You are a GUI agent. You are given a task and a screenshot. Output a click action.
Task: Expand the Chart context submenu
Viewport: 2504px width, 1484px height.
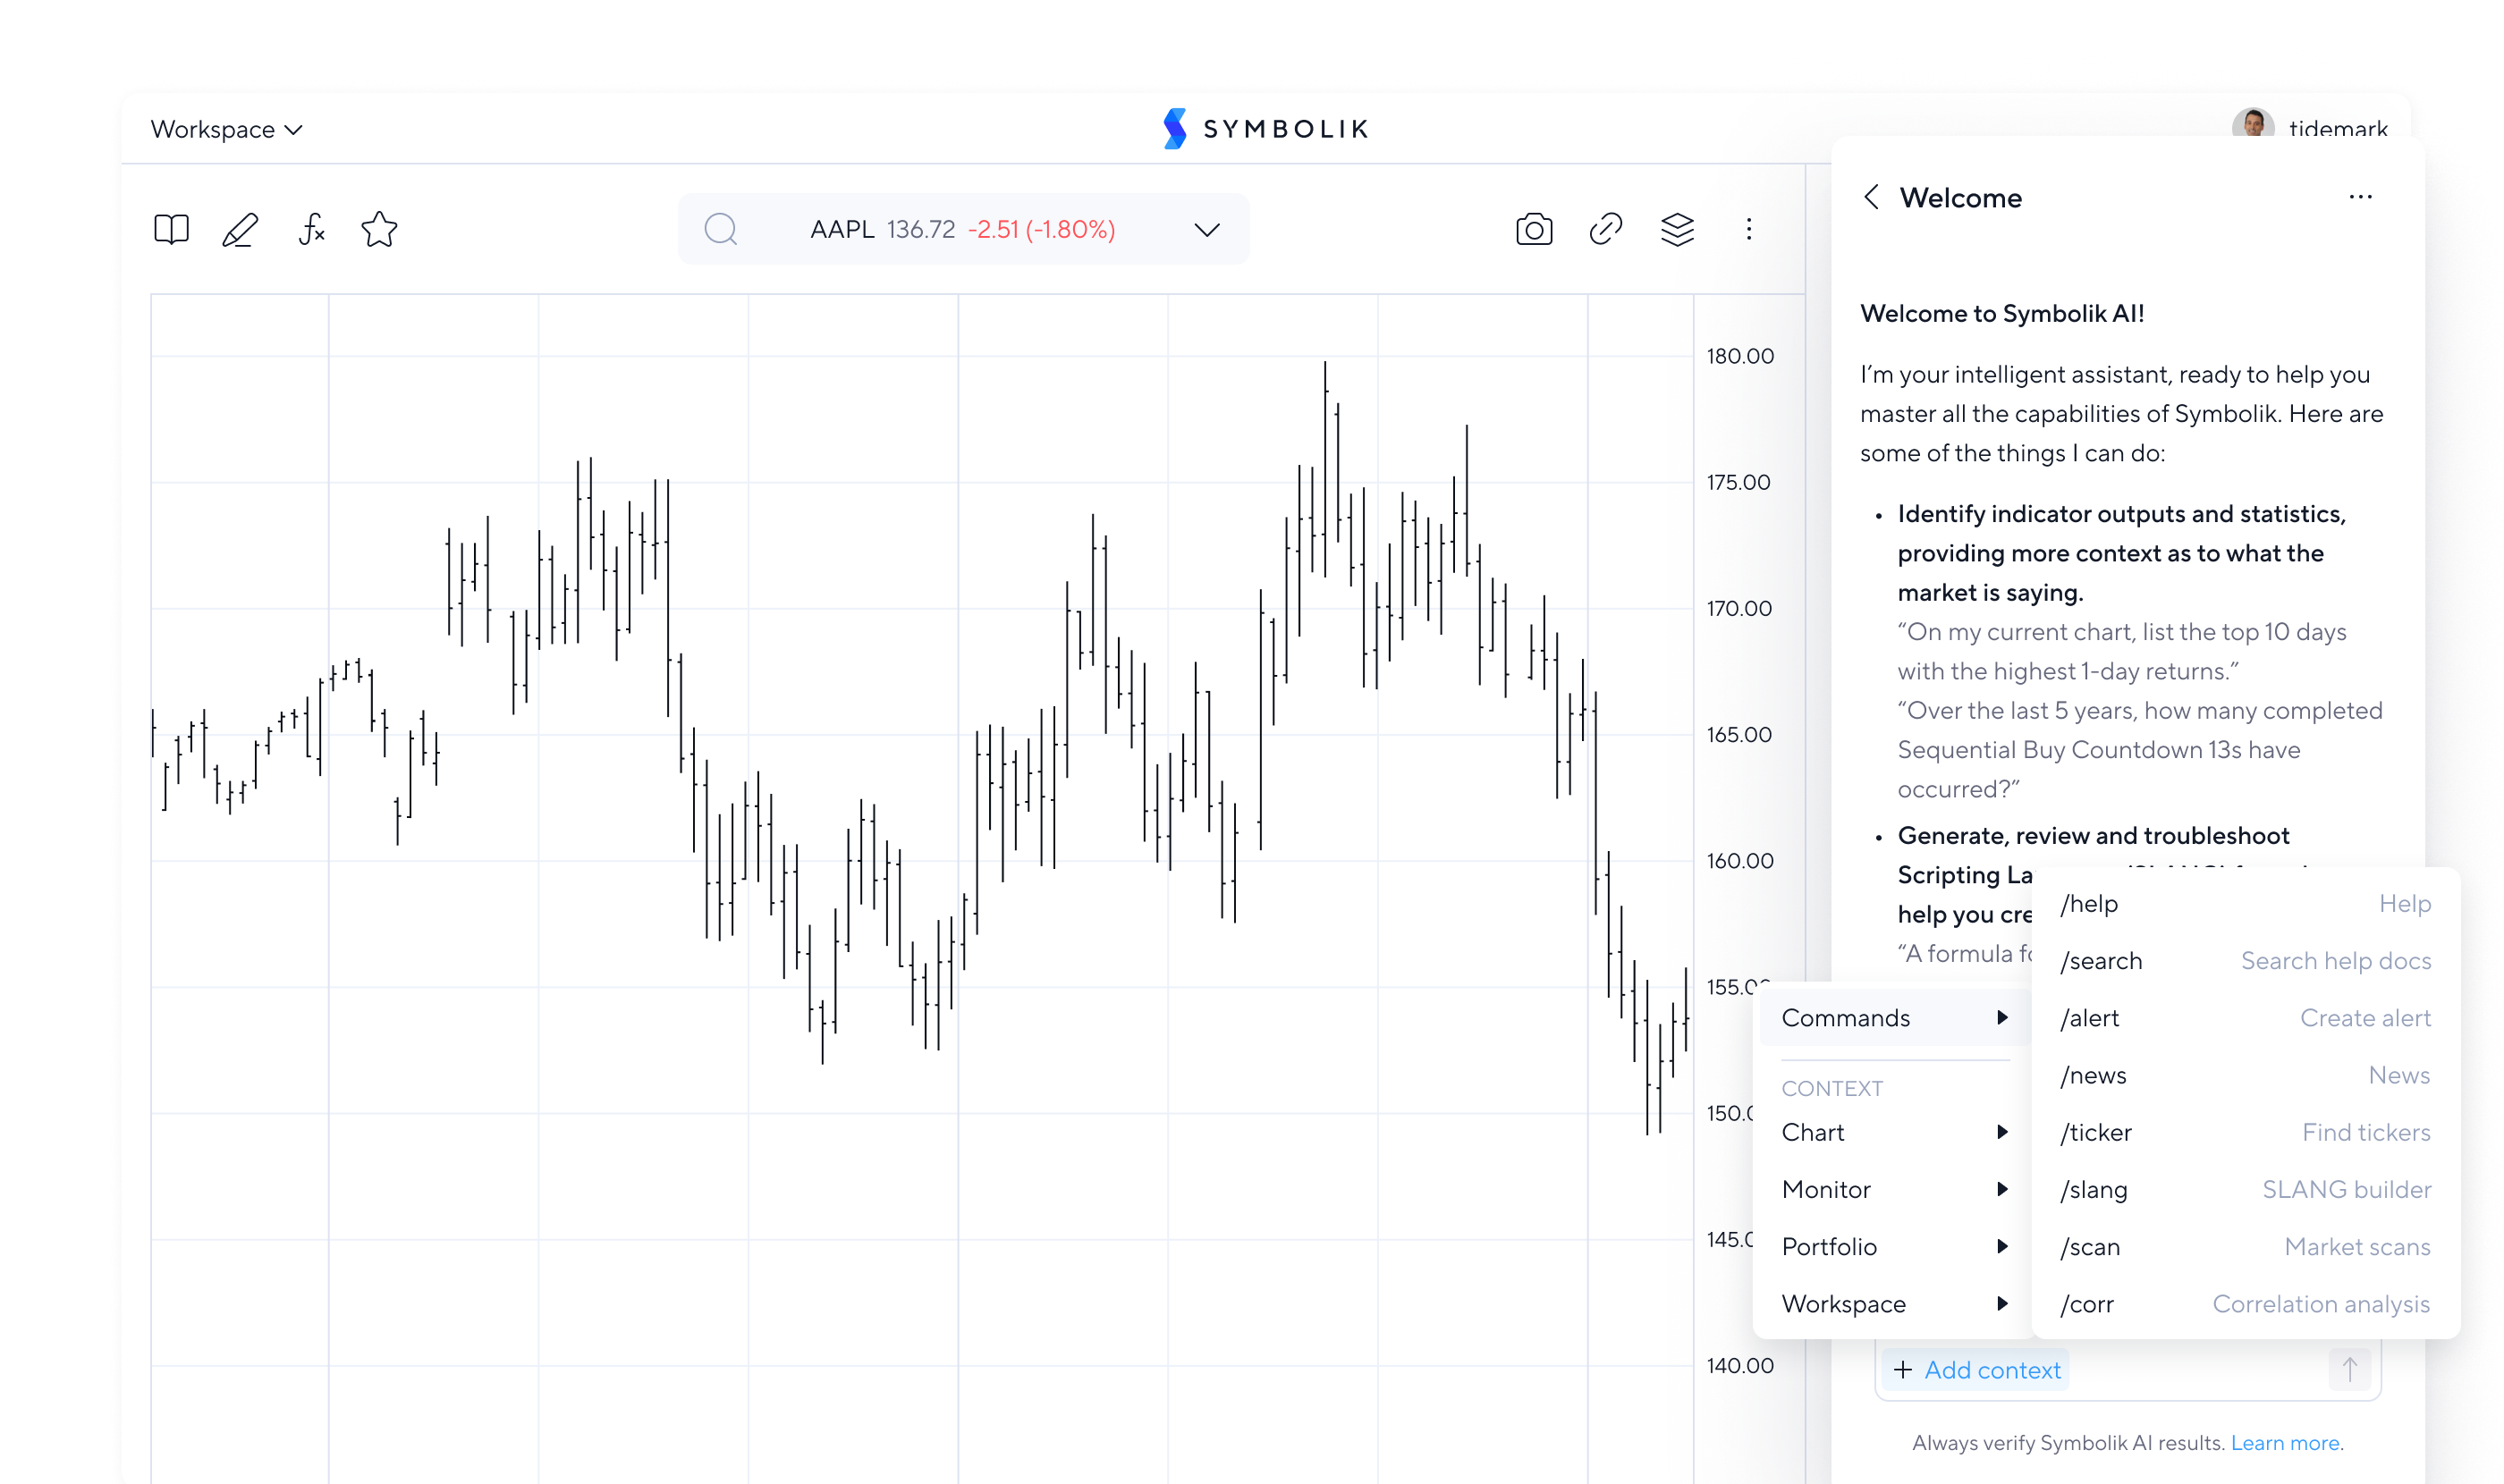1895,1132
